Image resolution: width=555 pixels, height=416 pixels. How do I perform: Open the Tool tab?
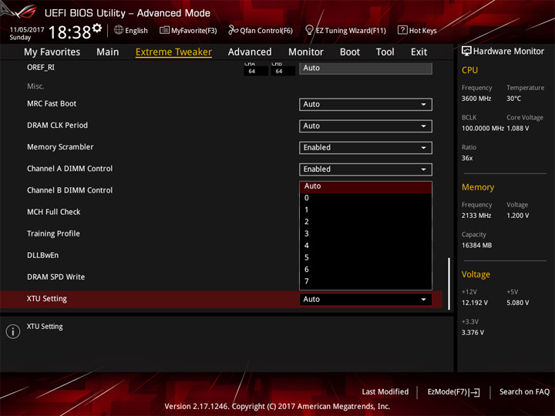click(385, 52)
